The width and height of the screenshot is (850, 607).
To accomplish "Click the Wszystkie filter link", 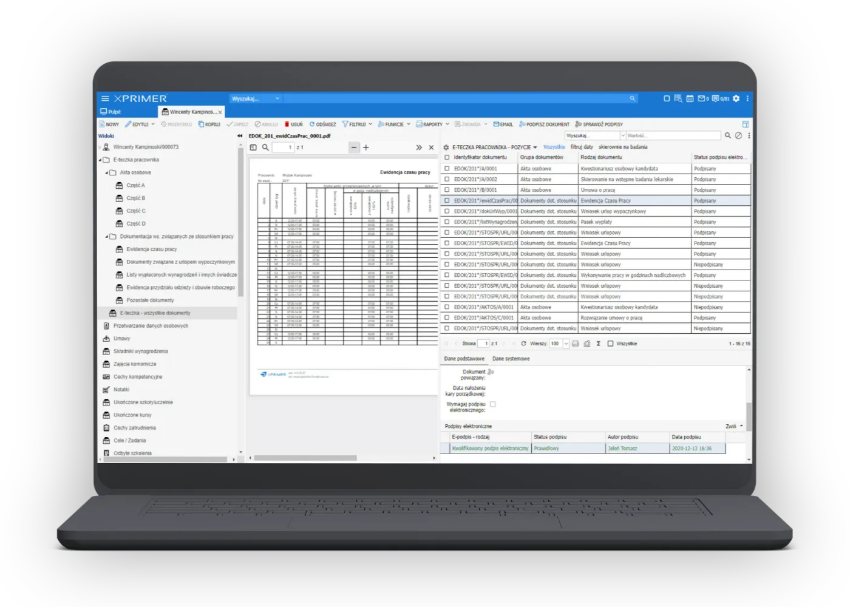I will pyautogui.click(x=554, y=147).
